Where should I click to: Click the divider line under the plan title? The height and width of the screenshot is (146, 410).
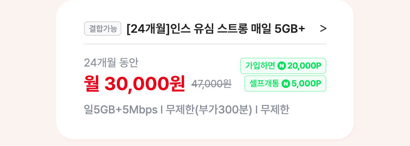click(x=205, y=44)
